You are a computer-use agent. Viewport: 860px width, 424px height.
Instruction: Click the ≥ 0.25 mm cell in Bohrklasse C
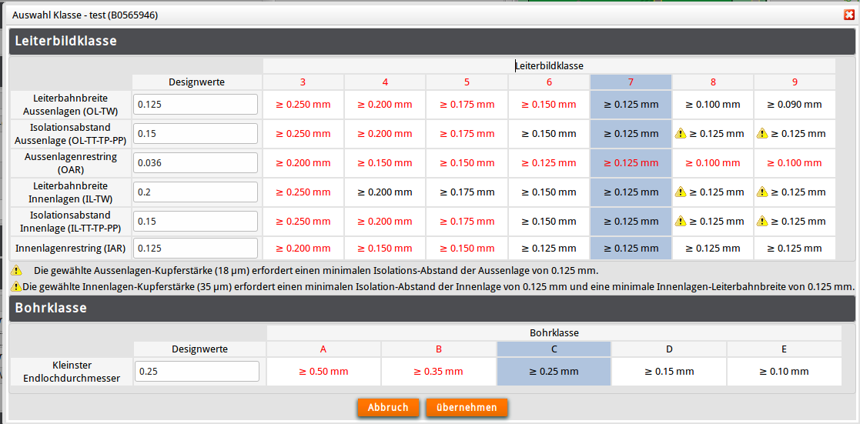(x=554, y=372)
